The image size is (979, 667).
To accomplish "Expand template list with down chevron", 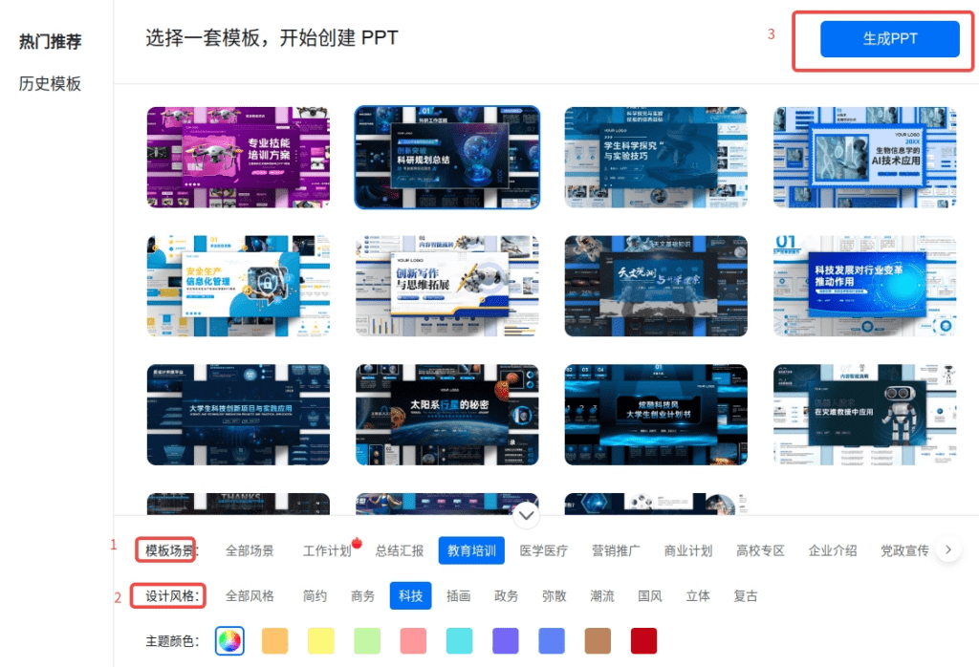I will tap(527, 516).
